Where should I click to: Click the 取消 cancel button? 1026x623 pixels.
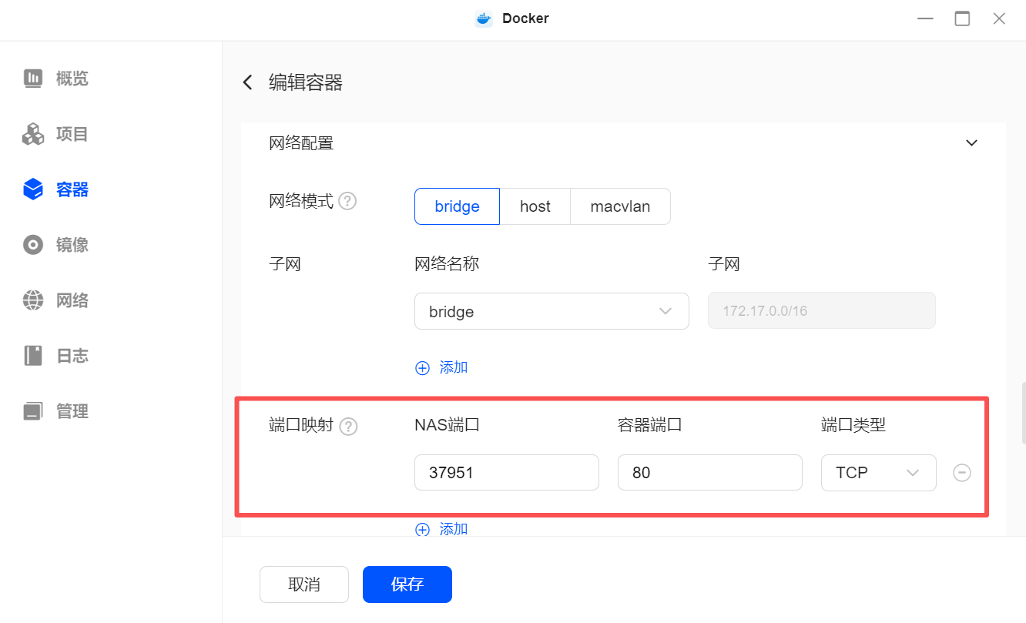tap(304, 584)
